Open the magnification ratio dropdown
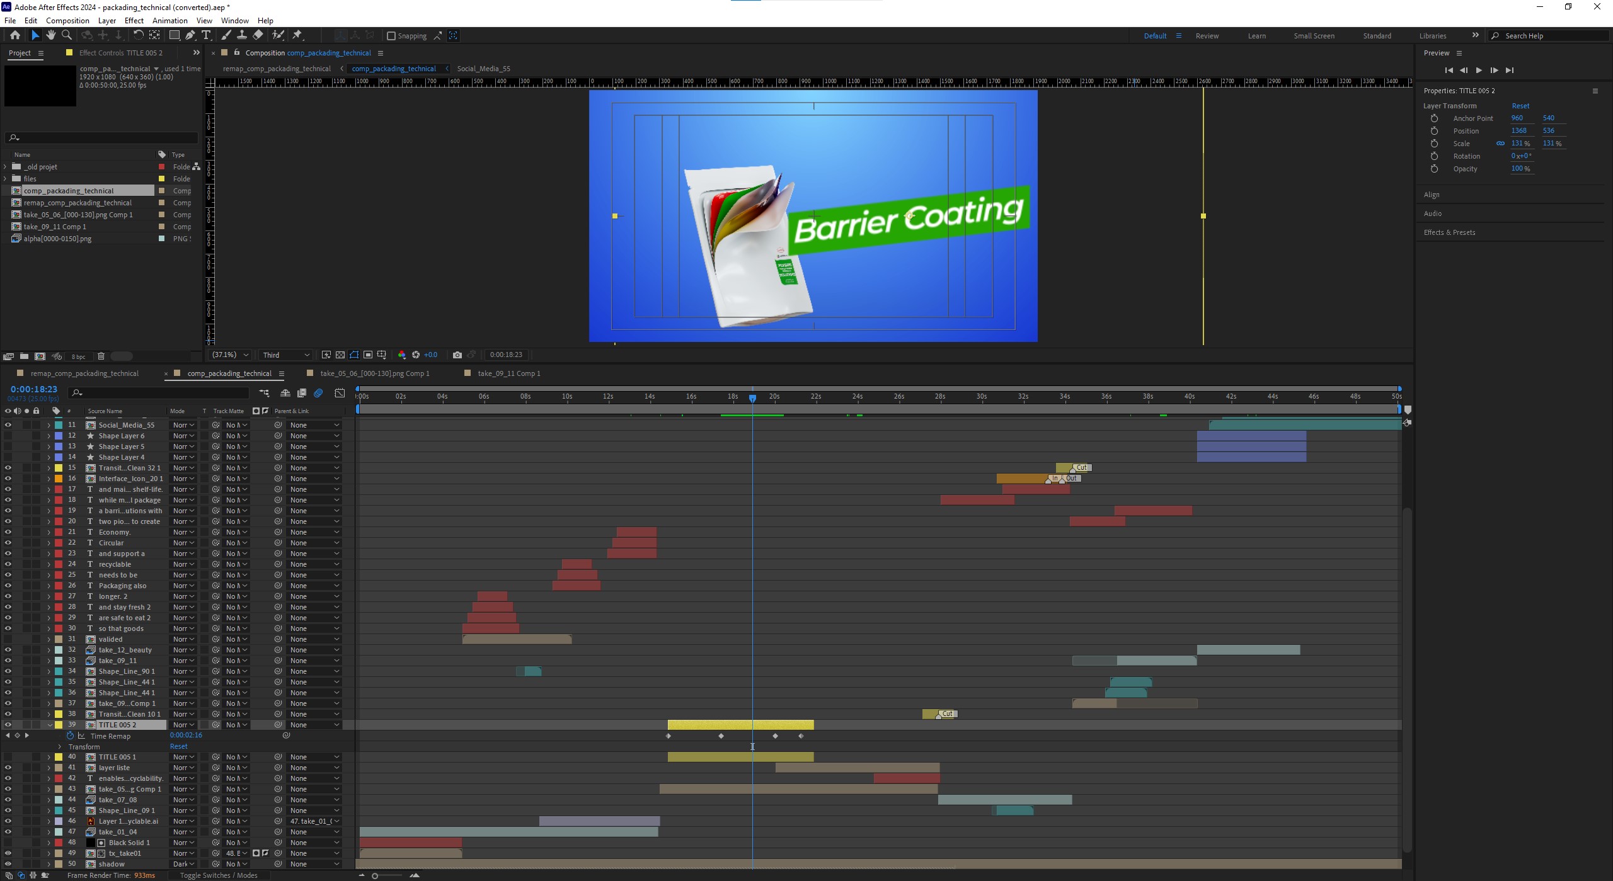Viewport: 1613px width, 881px height. pyautogui.click(x=230, y=355)
